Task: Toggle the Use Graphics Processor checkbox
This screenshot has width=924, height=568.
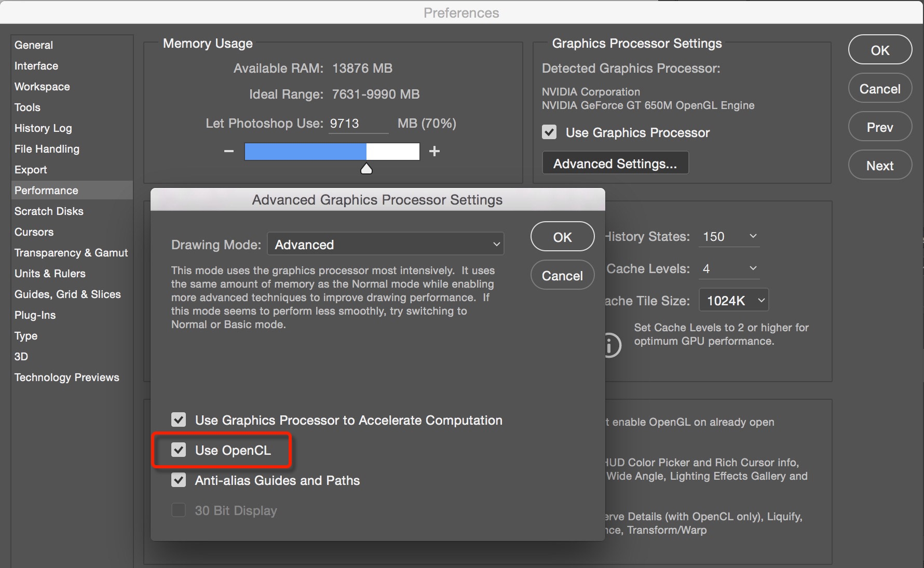Action: click(549, 132)
